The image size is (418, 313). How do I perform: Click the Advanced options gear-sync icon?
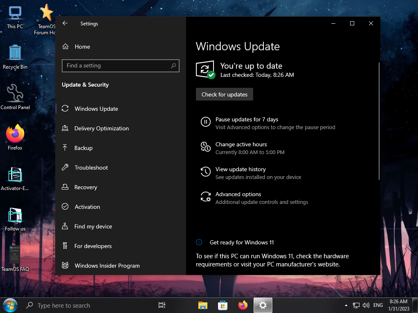206,197
